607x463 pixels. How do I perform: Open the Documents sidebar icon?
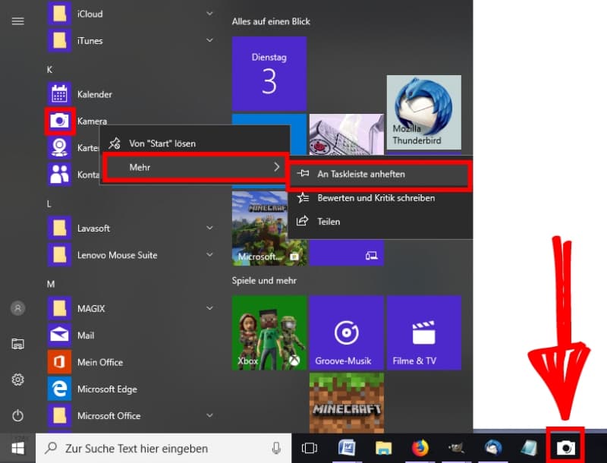[x=17, y=344]
